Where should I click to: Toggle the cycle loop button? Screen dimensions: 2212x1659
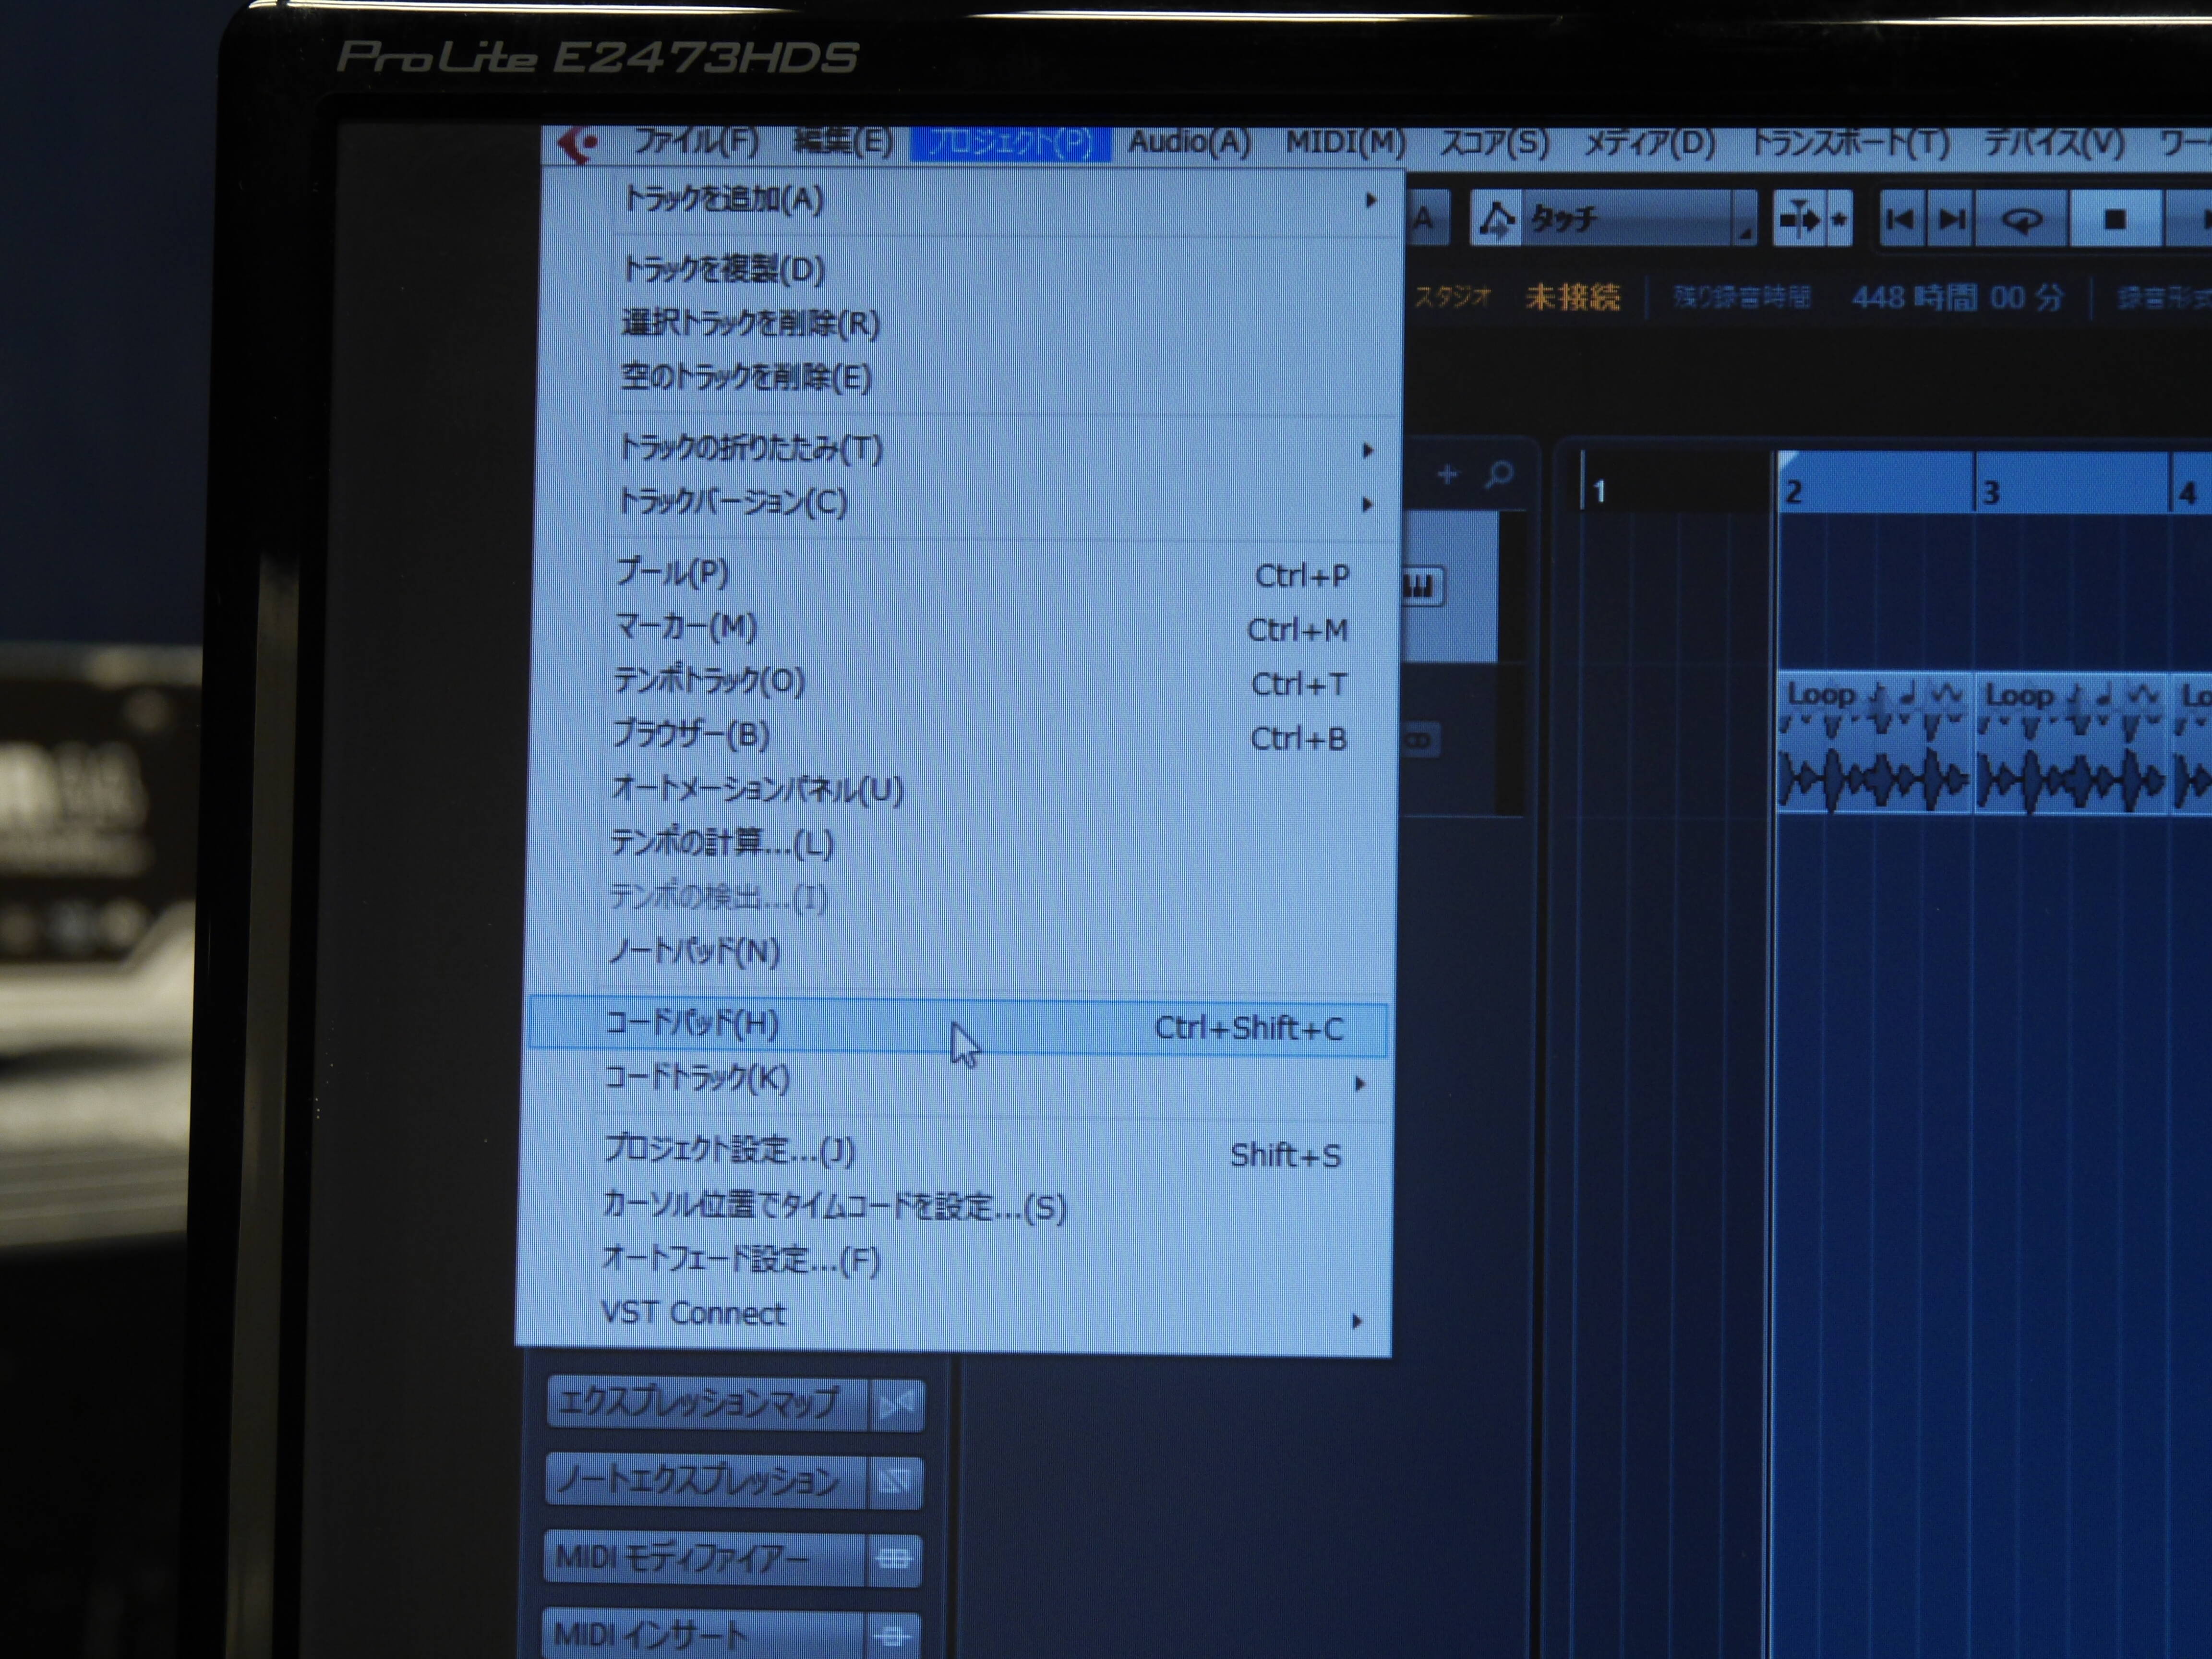[x=2022, y=219]
